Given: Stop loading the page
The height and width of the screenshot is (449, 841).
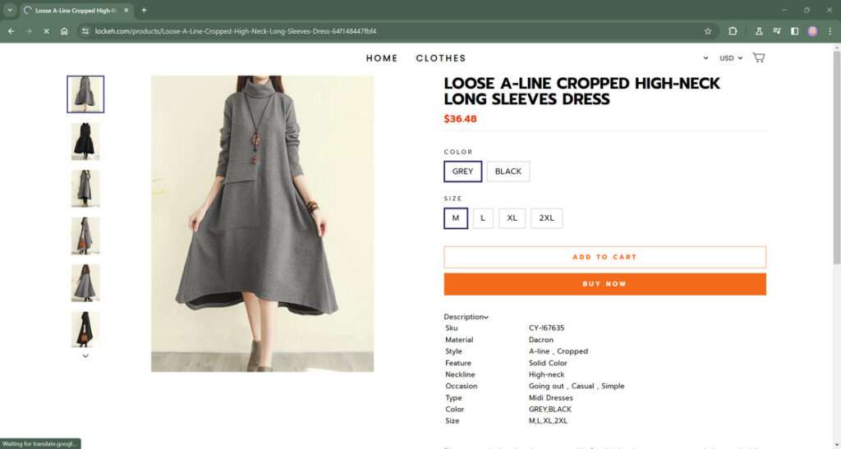Looking at the screenshot, I should tap(46, 31).
